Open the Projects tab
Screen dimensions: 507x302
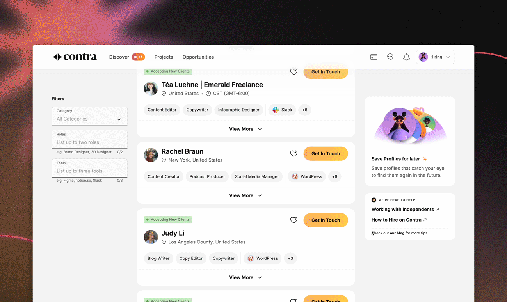164,57
